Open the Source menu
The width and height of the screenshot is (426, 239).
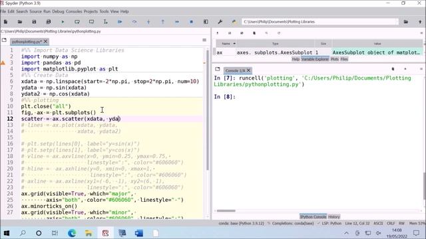[35, 11]
